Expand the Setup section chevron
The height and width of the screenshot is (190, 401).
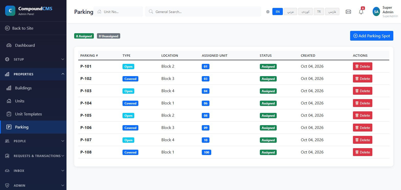pyautogui.click(x=63, y=59)
